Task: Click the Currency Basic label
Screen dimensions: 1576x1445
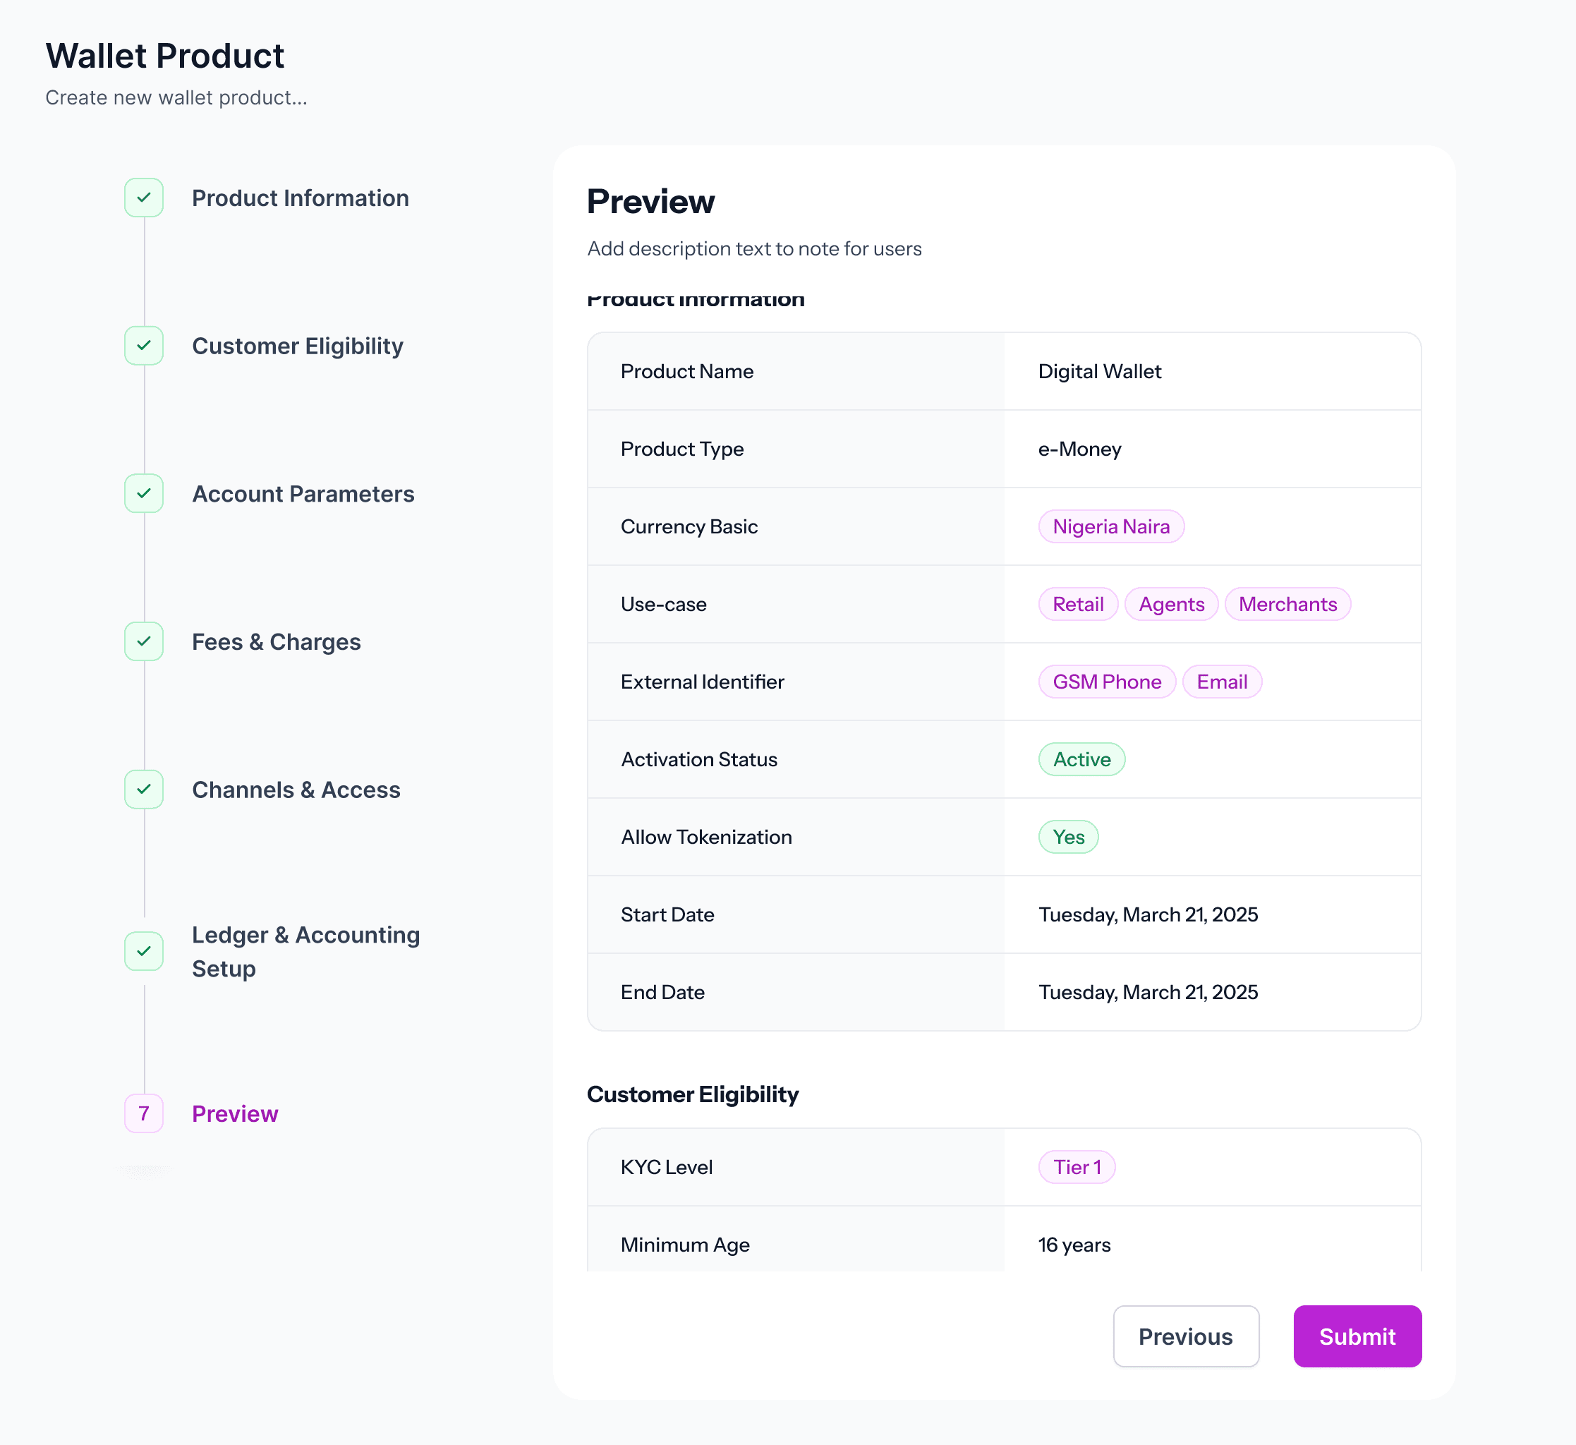Action: point(689,526)
